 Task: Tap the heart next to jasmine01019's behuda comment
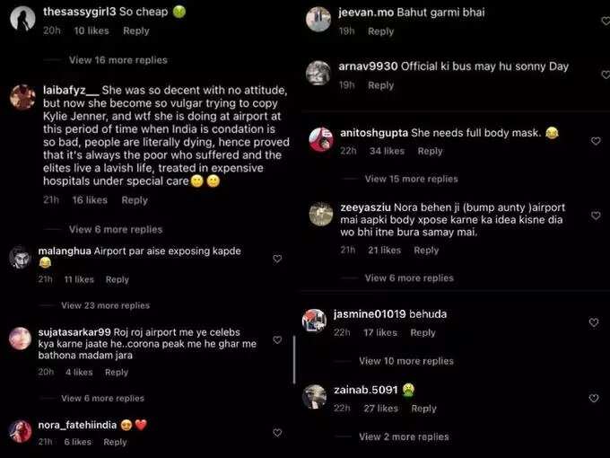click(594, 322)
